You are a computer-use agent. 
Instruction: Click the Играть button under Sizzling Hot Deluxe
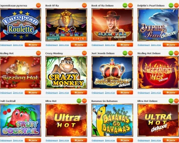(171, 92)
